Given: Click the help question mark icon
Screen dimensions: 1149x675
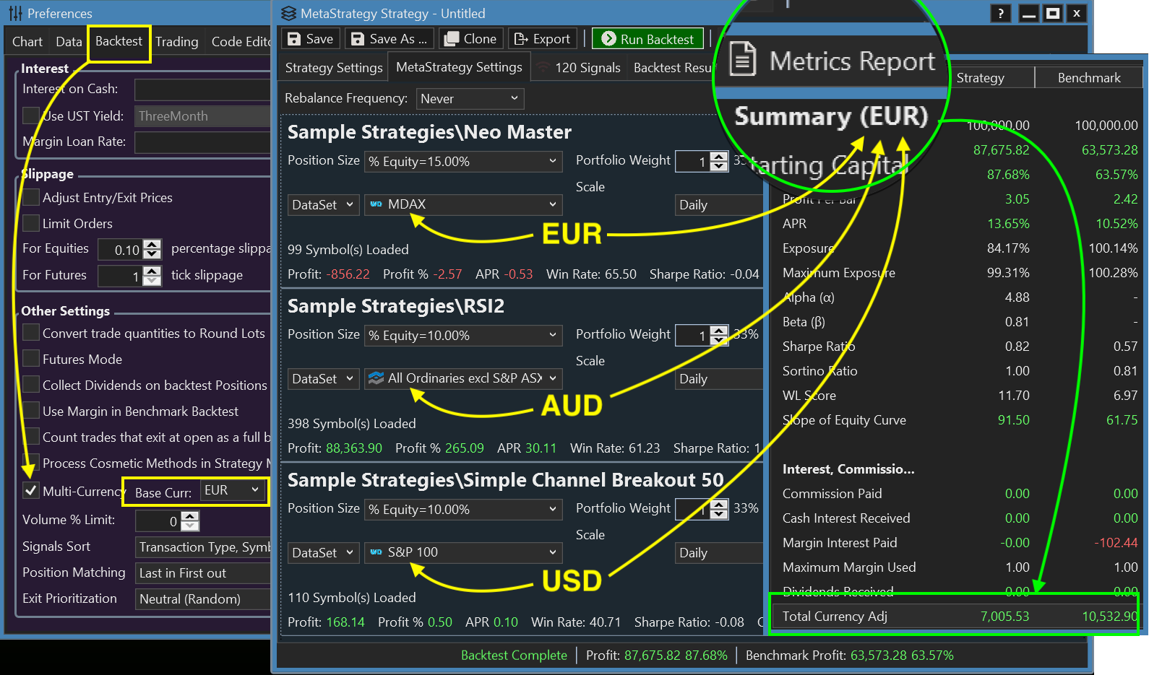Looking at the screenshot, I should (x=1000, y=13).
